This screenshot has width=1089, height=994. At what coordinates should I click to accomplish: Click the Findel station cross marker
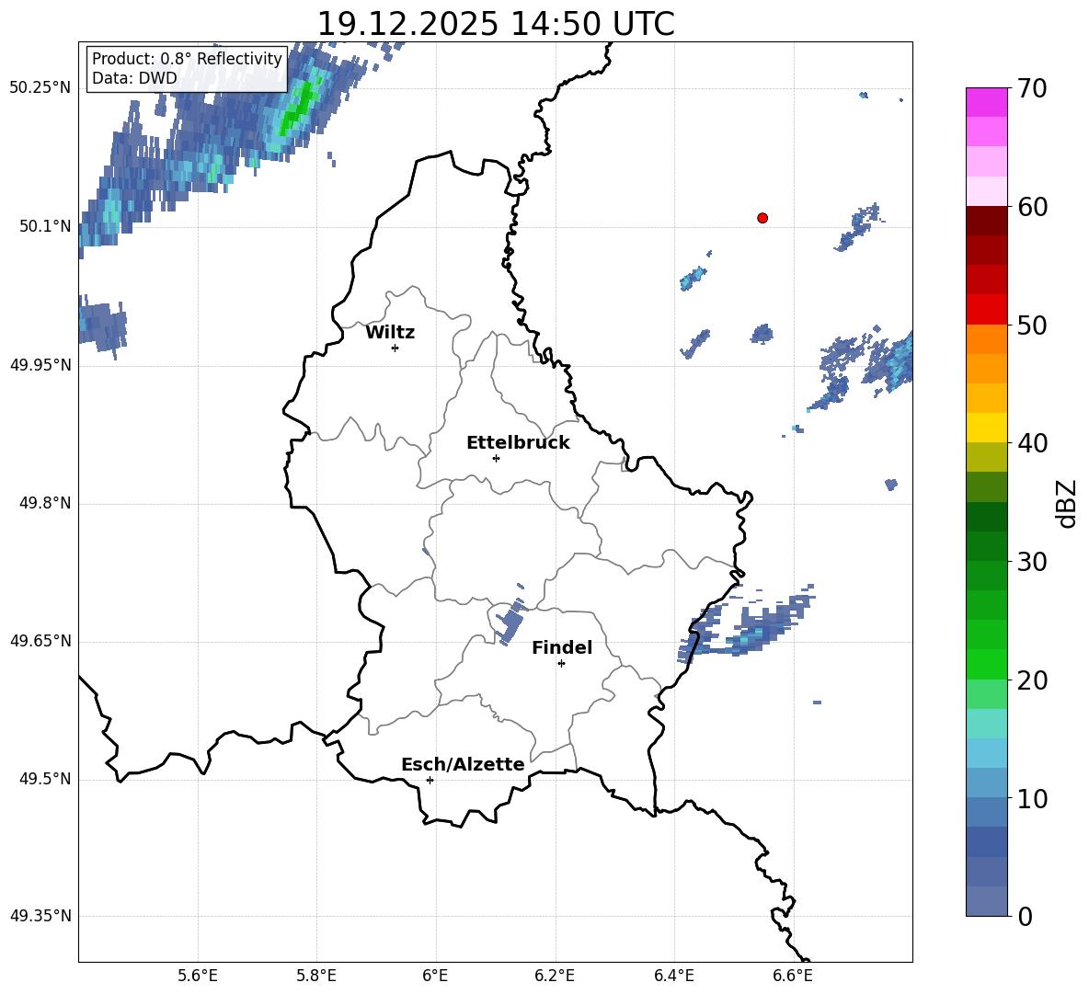coord(561,663)
